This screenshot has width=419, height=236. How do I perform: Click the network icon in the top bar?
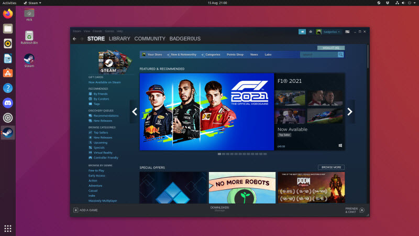pyautogui.click(x=397, y=3)
